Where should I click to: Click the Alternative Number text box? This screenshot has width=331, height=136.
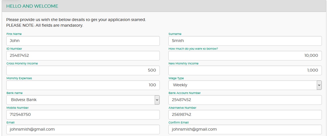245,114
